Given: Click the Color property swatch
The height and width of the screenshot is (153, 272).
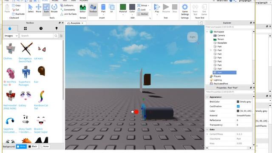Looking at the screenshot, I should pos(238,111).
